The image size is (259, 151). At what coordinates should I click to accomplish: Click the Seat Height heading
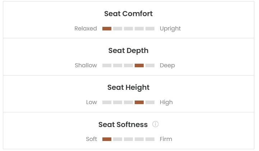(x=128, y=87)
